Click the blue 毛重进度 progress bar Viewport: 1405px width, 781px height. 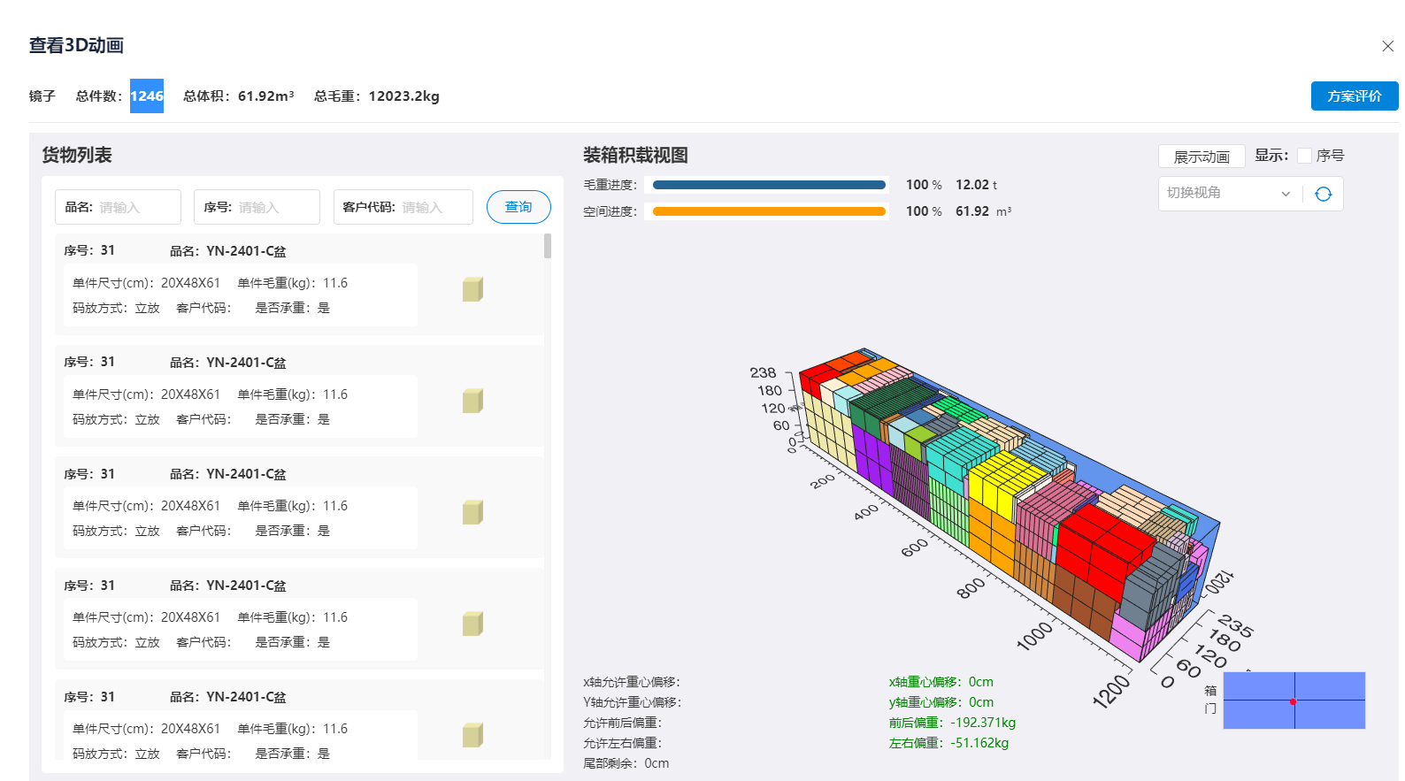click(x=768, y=185)
